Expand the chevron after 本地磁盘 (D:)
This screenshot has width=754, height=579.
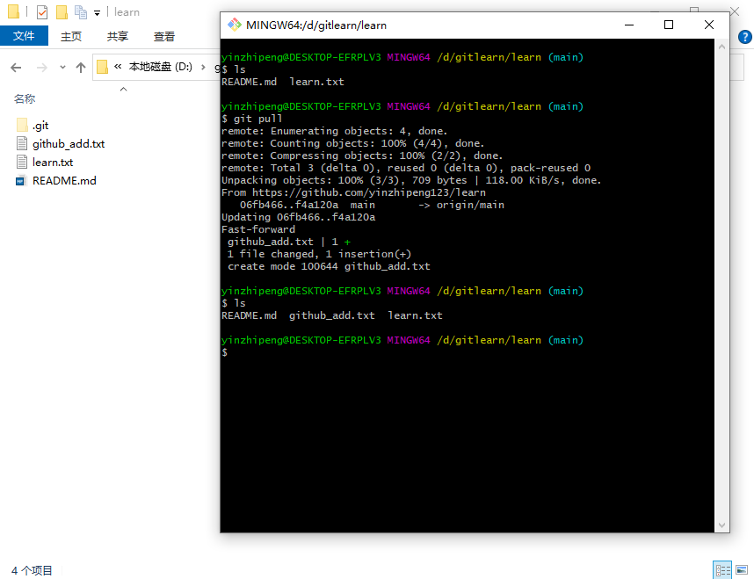pos(203,67)
